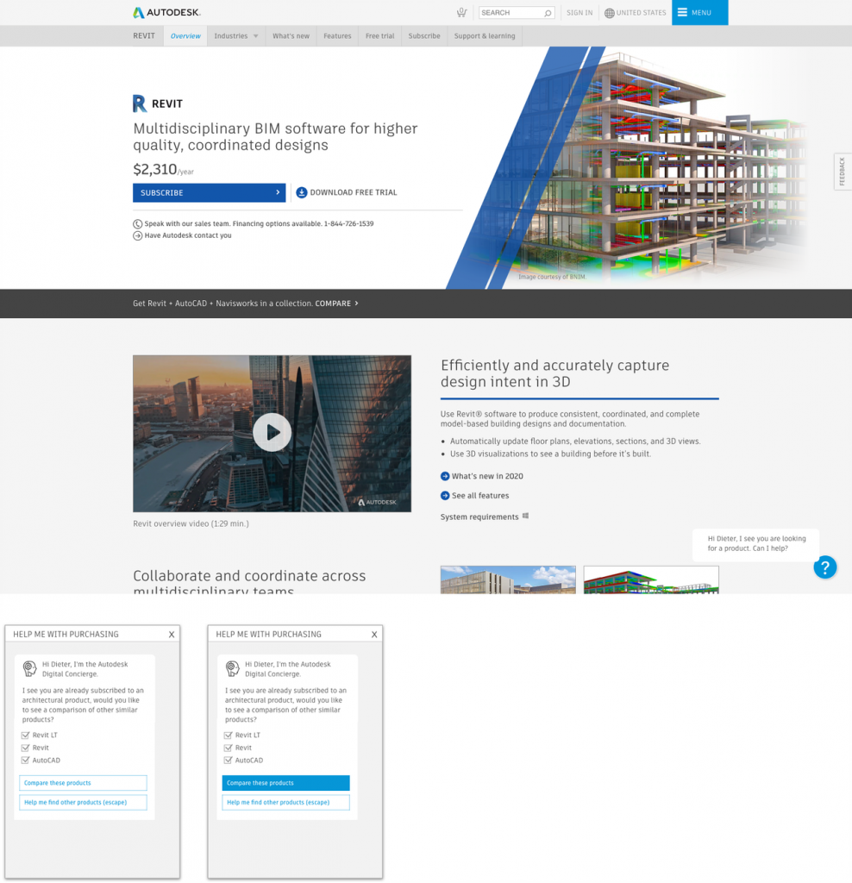Image resolution: width=852 pixels, height=883 pixels.
Task: Open the Subscribe tab in nav
Action: pos(424,36)
